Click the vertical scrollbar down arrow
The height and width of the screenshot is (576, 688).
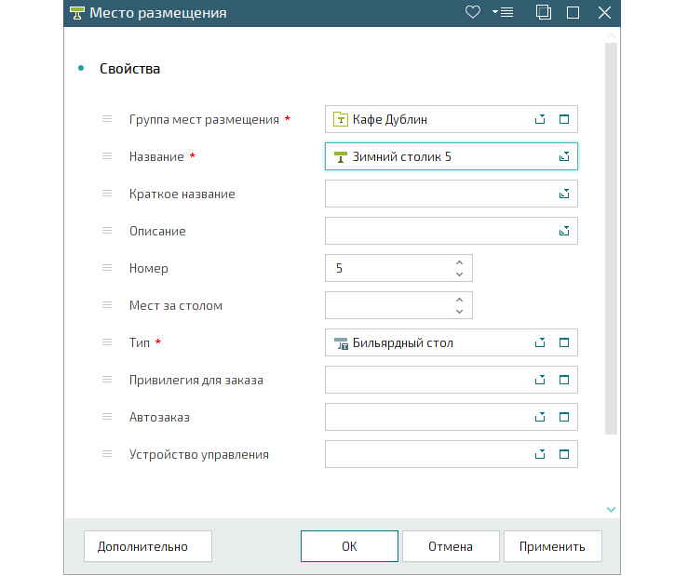611,509
